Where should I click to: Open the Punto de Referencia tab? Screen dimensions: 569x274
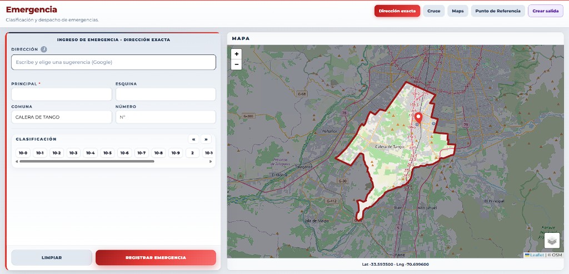[498, 11]
